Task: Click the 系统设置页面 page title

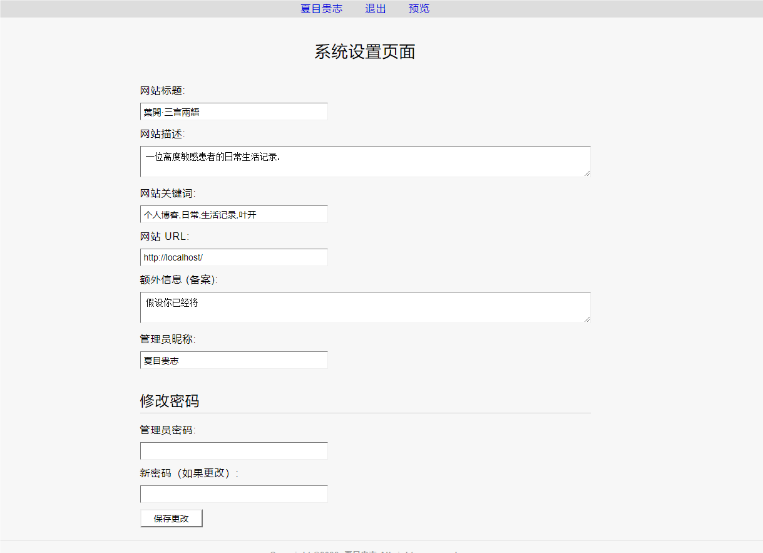Action: click(x=364, y=52)
